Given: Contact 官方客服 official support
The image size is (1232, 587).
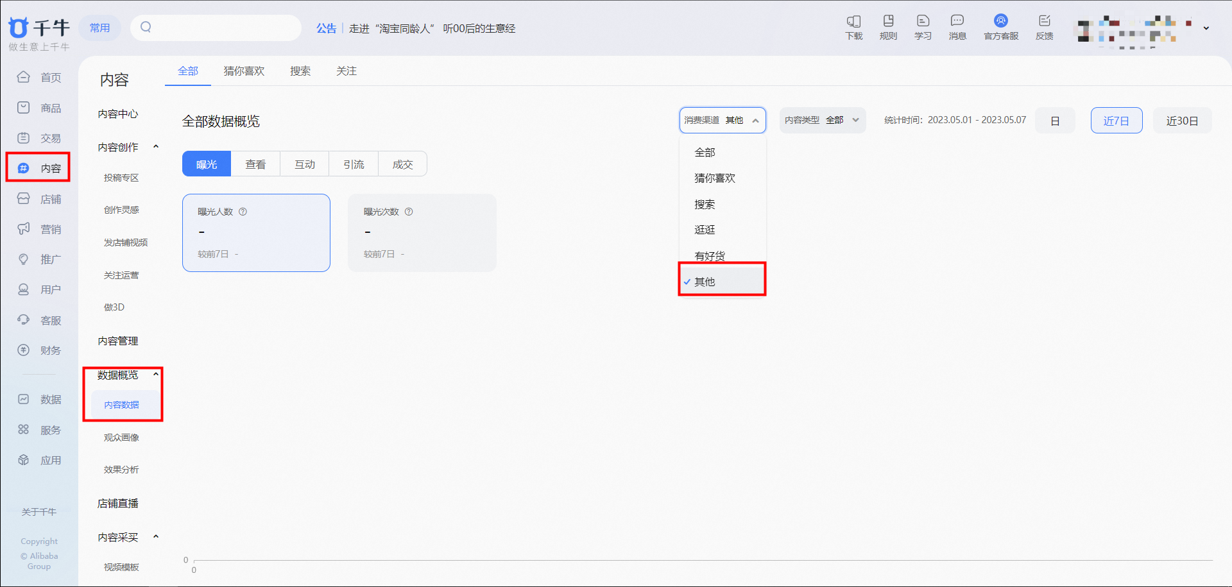Looking at the screenshot, I should pyautogui.click(x=1001, y=28).
